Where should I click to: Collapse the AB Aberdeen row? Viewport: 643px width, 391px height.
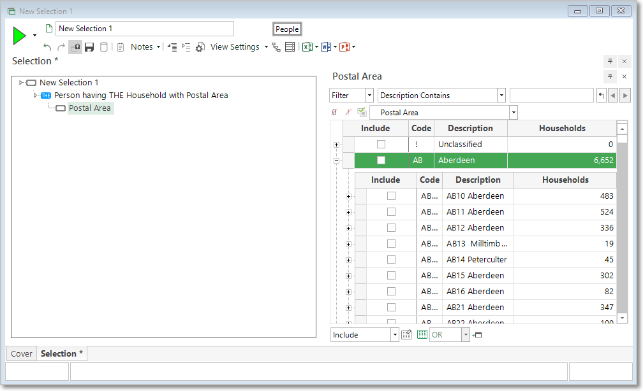tap(336, 160)
